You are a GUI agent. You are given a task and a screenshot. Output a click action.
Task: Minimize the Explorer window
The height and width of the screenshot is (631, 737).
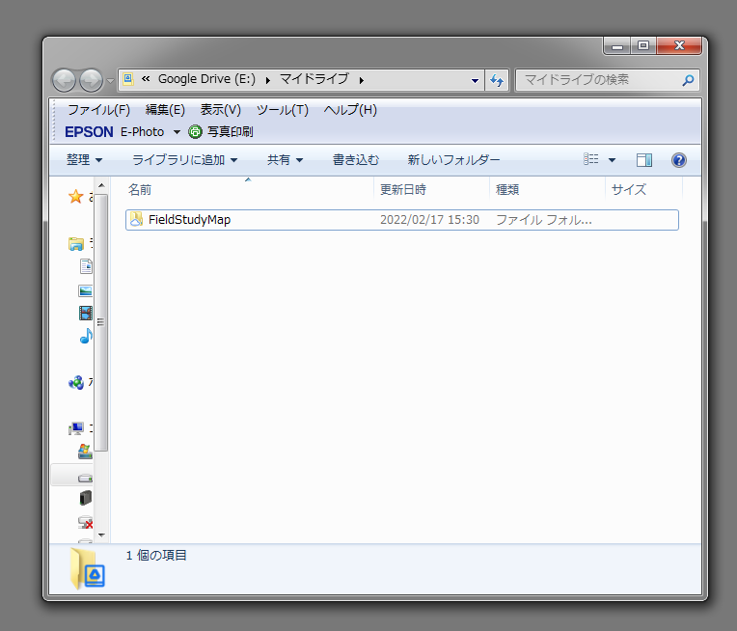(617, 46)
